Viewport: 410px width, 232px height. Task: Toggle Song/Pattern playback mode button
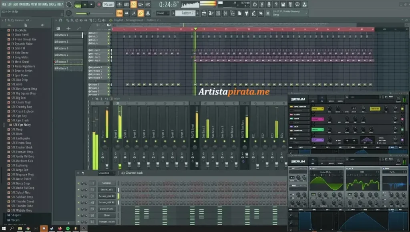tap(78, 5)
